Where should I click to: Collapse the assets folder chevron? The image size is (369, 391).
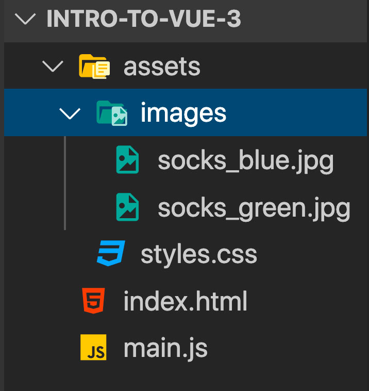tap(53, 66)
